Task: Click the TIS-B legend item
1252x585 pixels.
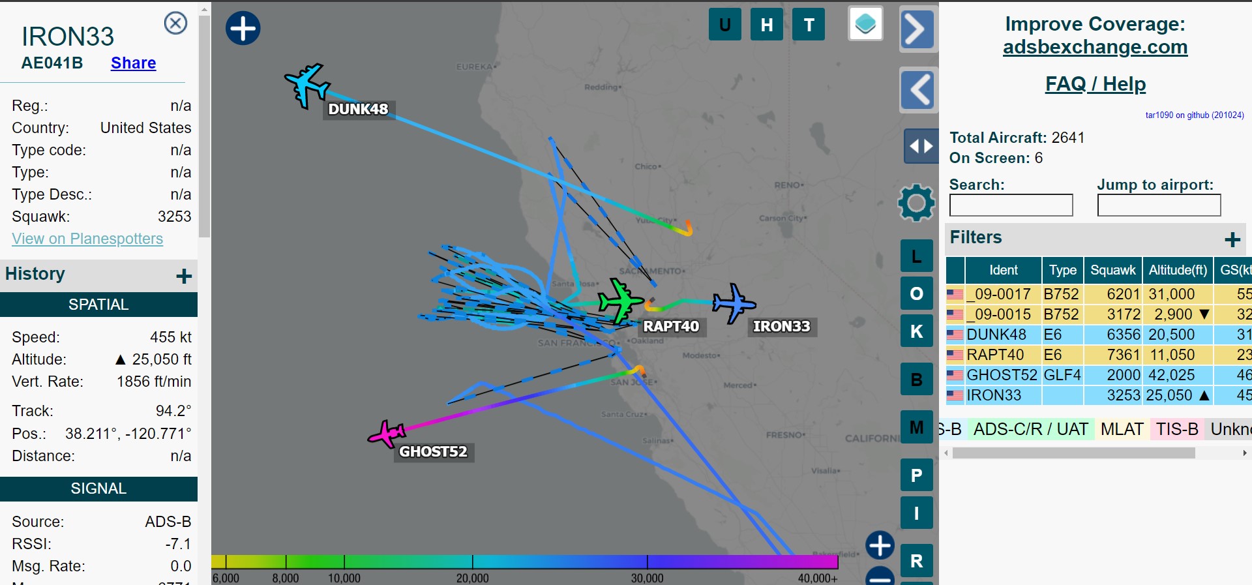Action: [x=1177, y=429]
